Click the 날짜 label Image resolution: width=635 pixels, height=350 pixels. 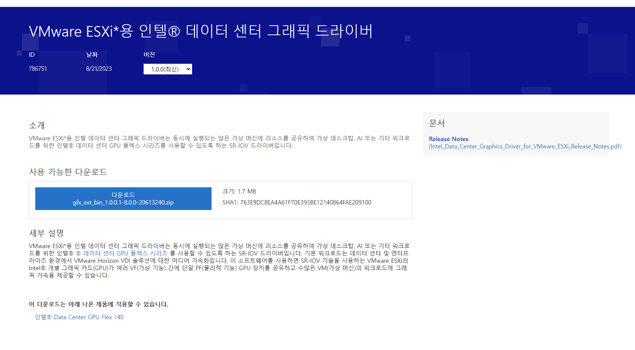(92, 55)
